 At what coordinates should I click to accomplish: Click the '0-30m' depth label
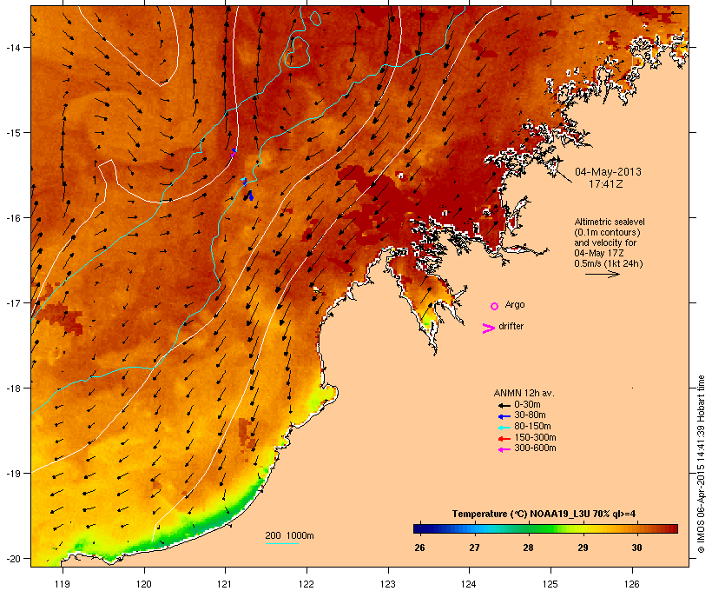(527, 405)
